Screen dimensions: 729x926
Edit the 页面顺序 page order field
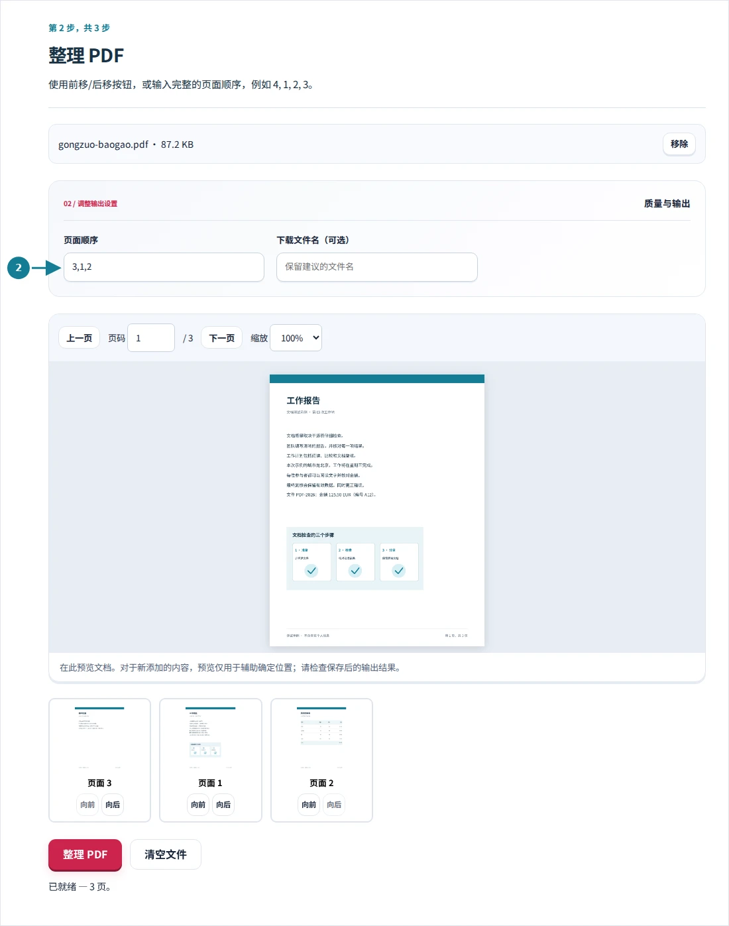[x=164, y=267]
